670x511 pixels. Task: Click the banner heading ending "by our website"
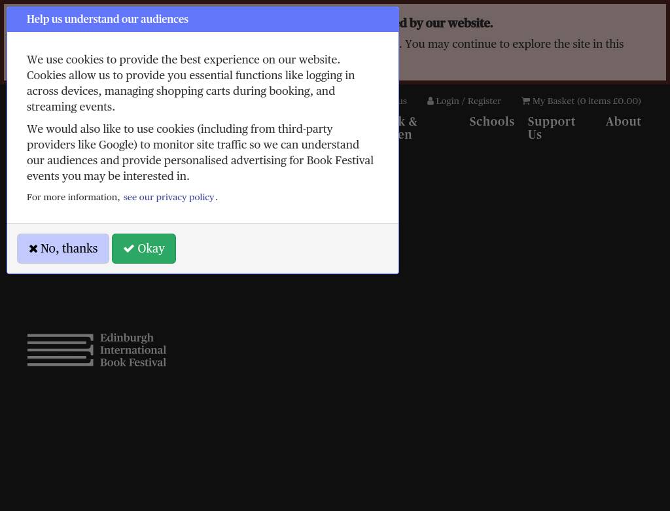[x=446, y=24]
